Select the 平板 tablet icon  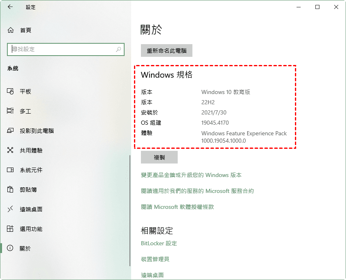coord(10,91)
